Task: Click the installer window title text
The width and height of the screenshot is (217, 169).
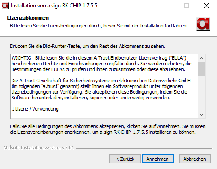Action: coord(54,6)
